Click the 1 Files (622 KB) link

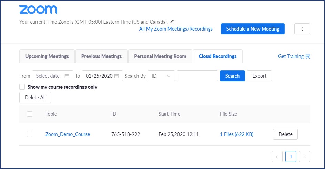click(236, 134)
